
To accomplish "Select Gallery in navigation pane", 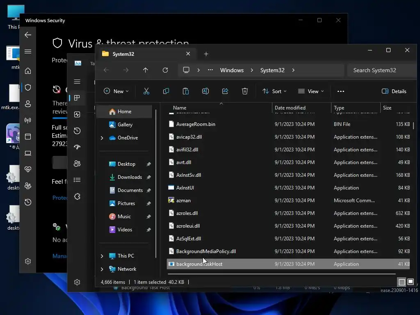I will click(124, 125).
